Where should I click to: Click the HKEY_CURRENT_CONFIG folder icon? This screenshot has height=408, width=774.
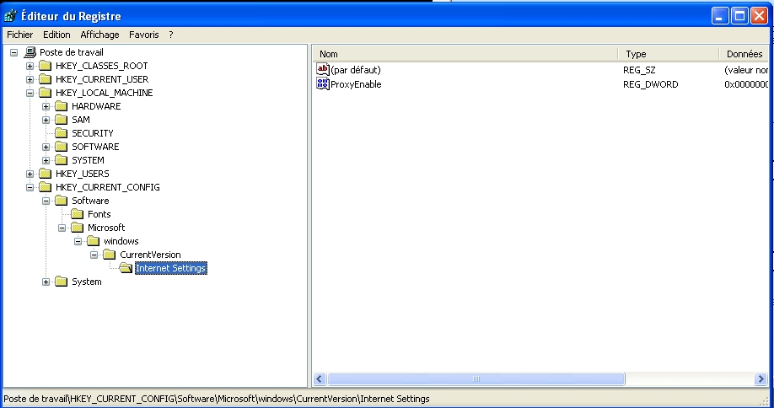tap(45, 187)
